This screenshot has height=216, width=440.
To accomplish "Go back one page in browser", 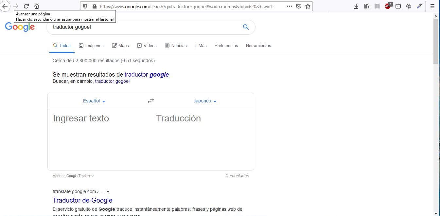I will point(5,6).
